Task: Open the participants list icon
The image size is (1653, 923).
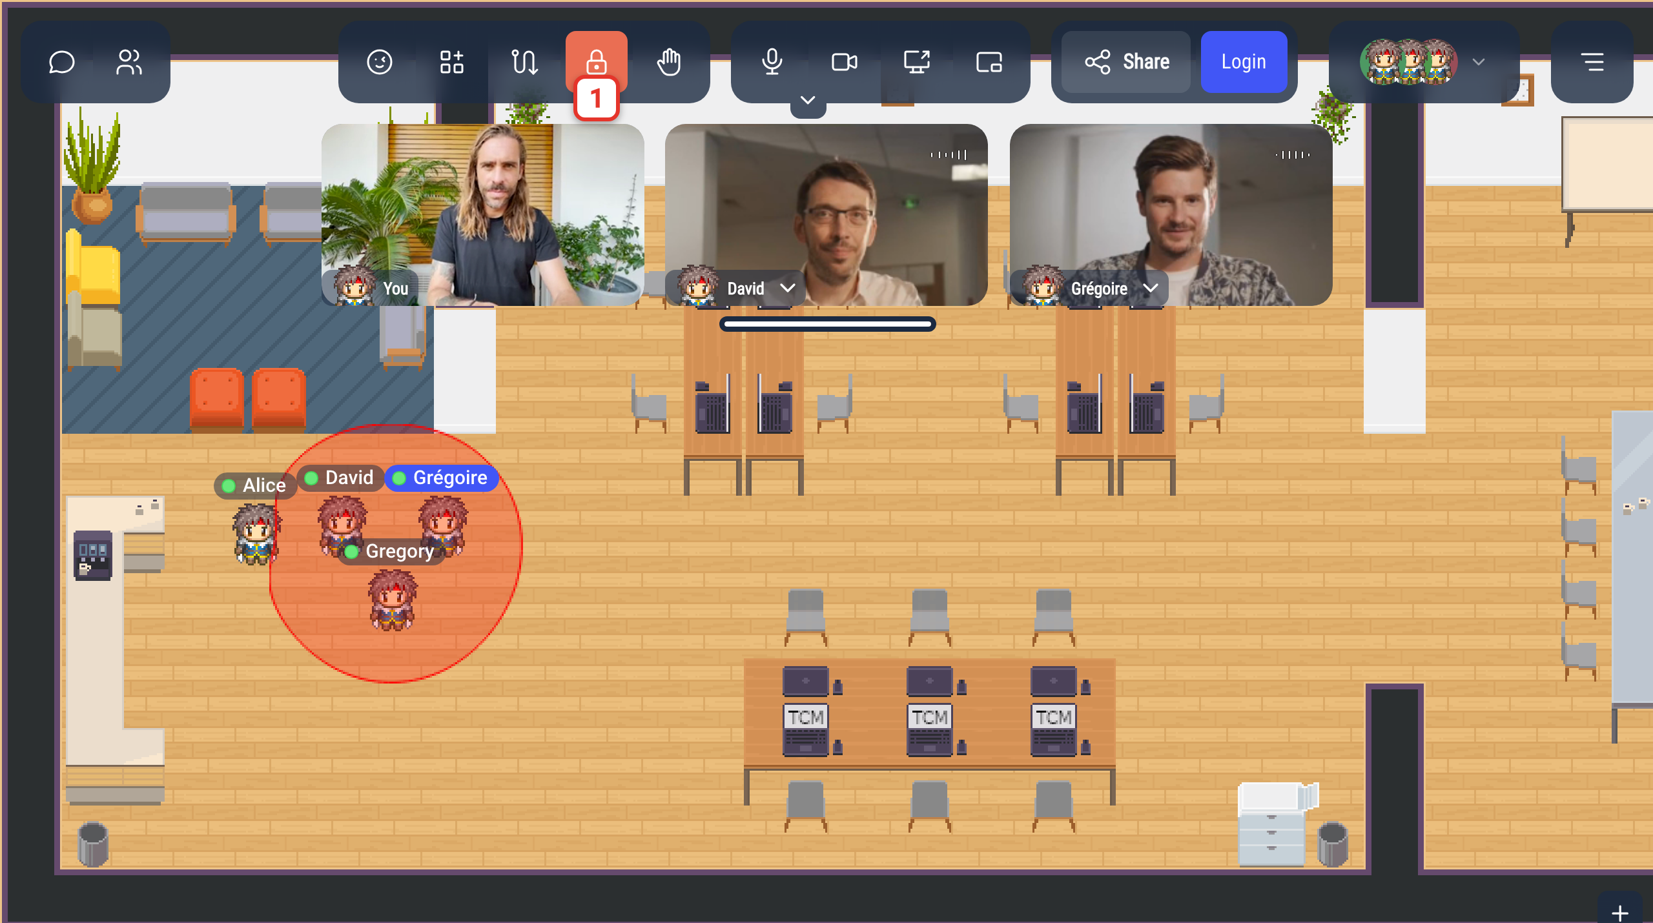Action: pos(129,62)
